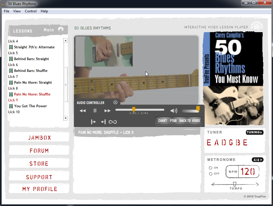Viewport: 273px width, 206px height.
Task: Select lesson Behind Bars: Straight
Action: 32,59
